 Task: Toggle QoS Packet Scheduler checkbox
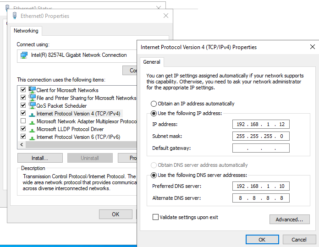(23, 105)
